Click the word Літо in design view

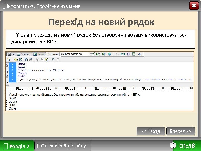tap(12, 105)
